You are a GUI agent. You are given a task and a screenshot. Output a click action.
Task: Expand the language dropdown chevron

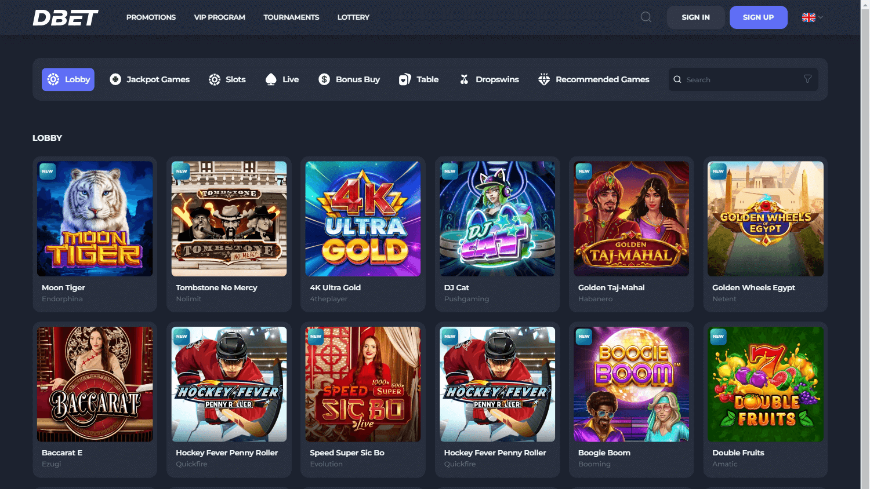click(x=821, y=17)
